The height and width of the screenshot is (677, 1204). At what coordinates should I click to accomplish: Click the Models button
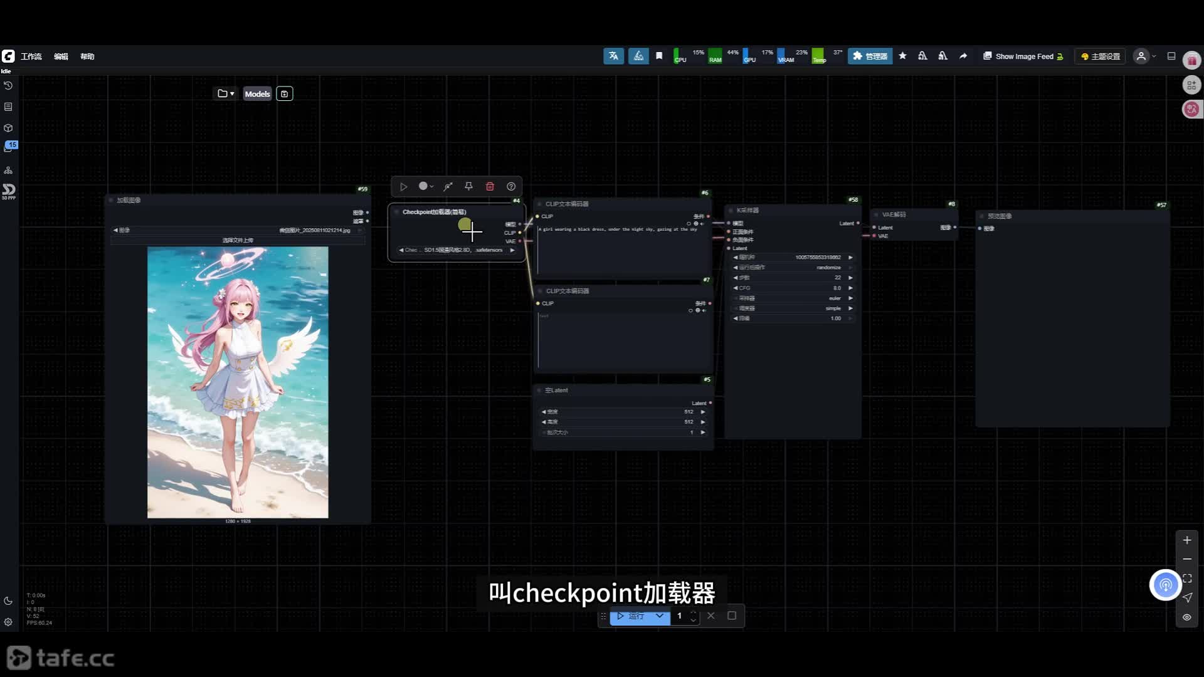coord(257,94)
